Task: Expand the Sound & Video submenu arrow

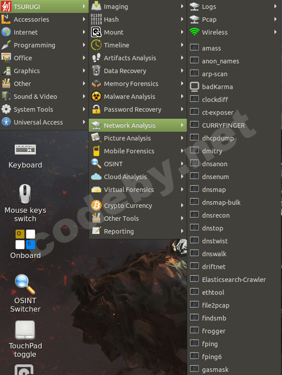Action: 84,97
